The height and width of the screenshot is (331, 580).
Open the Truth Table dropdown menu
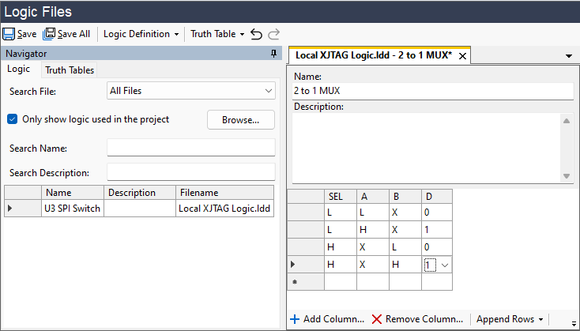217,34
